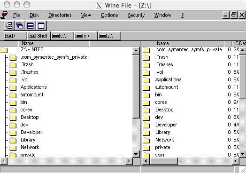The image size is (246, 173).
Task: Click folder icon of cores in right pane
Action: tap(146, 103)
